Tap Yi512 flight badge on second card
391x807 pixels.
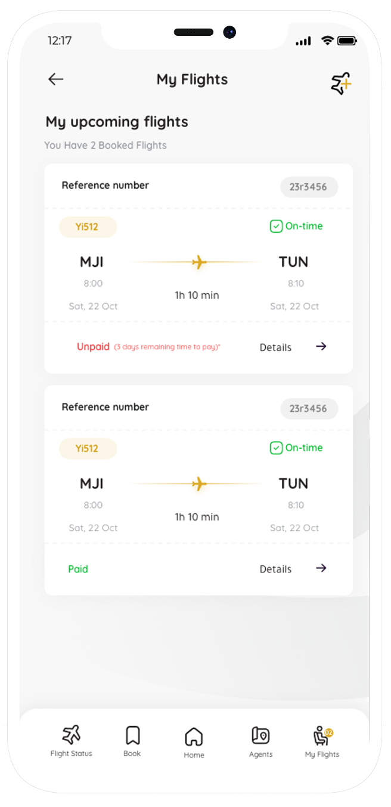(88, 448)
